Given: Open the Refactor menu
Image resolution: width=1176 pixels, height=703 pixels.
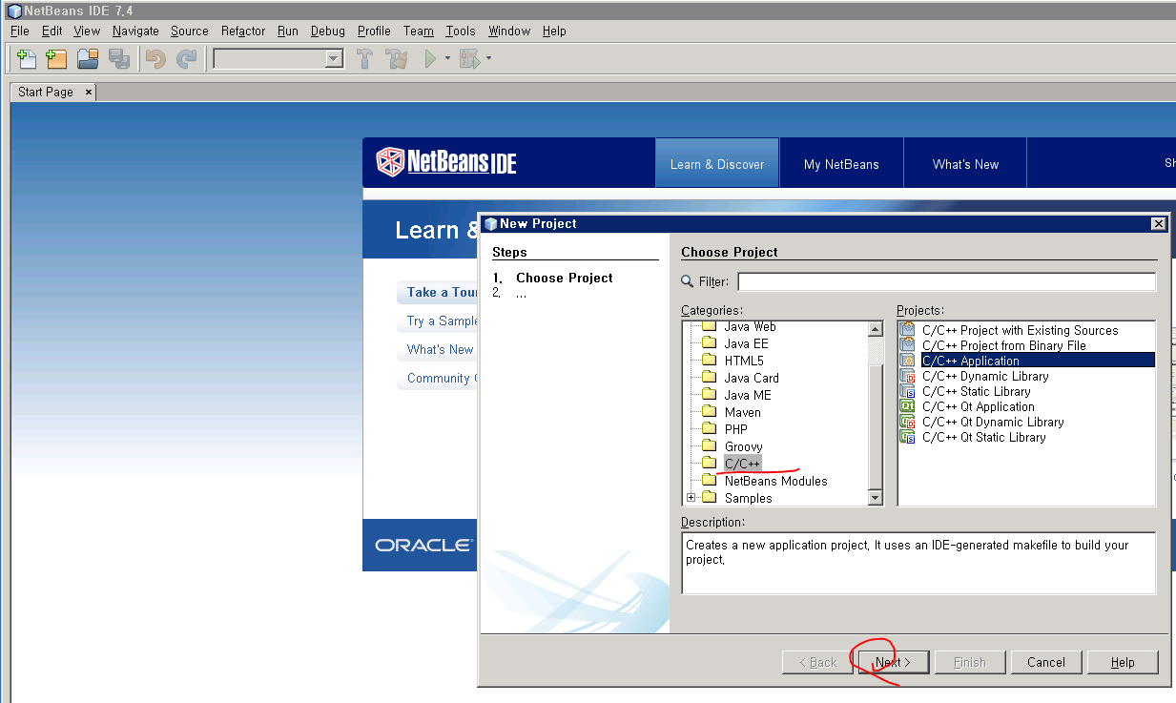Looking at the screenshot, I should (x=242, y=31).
